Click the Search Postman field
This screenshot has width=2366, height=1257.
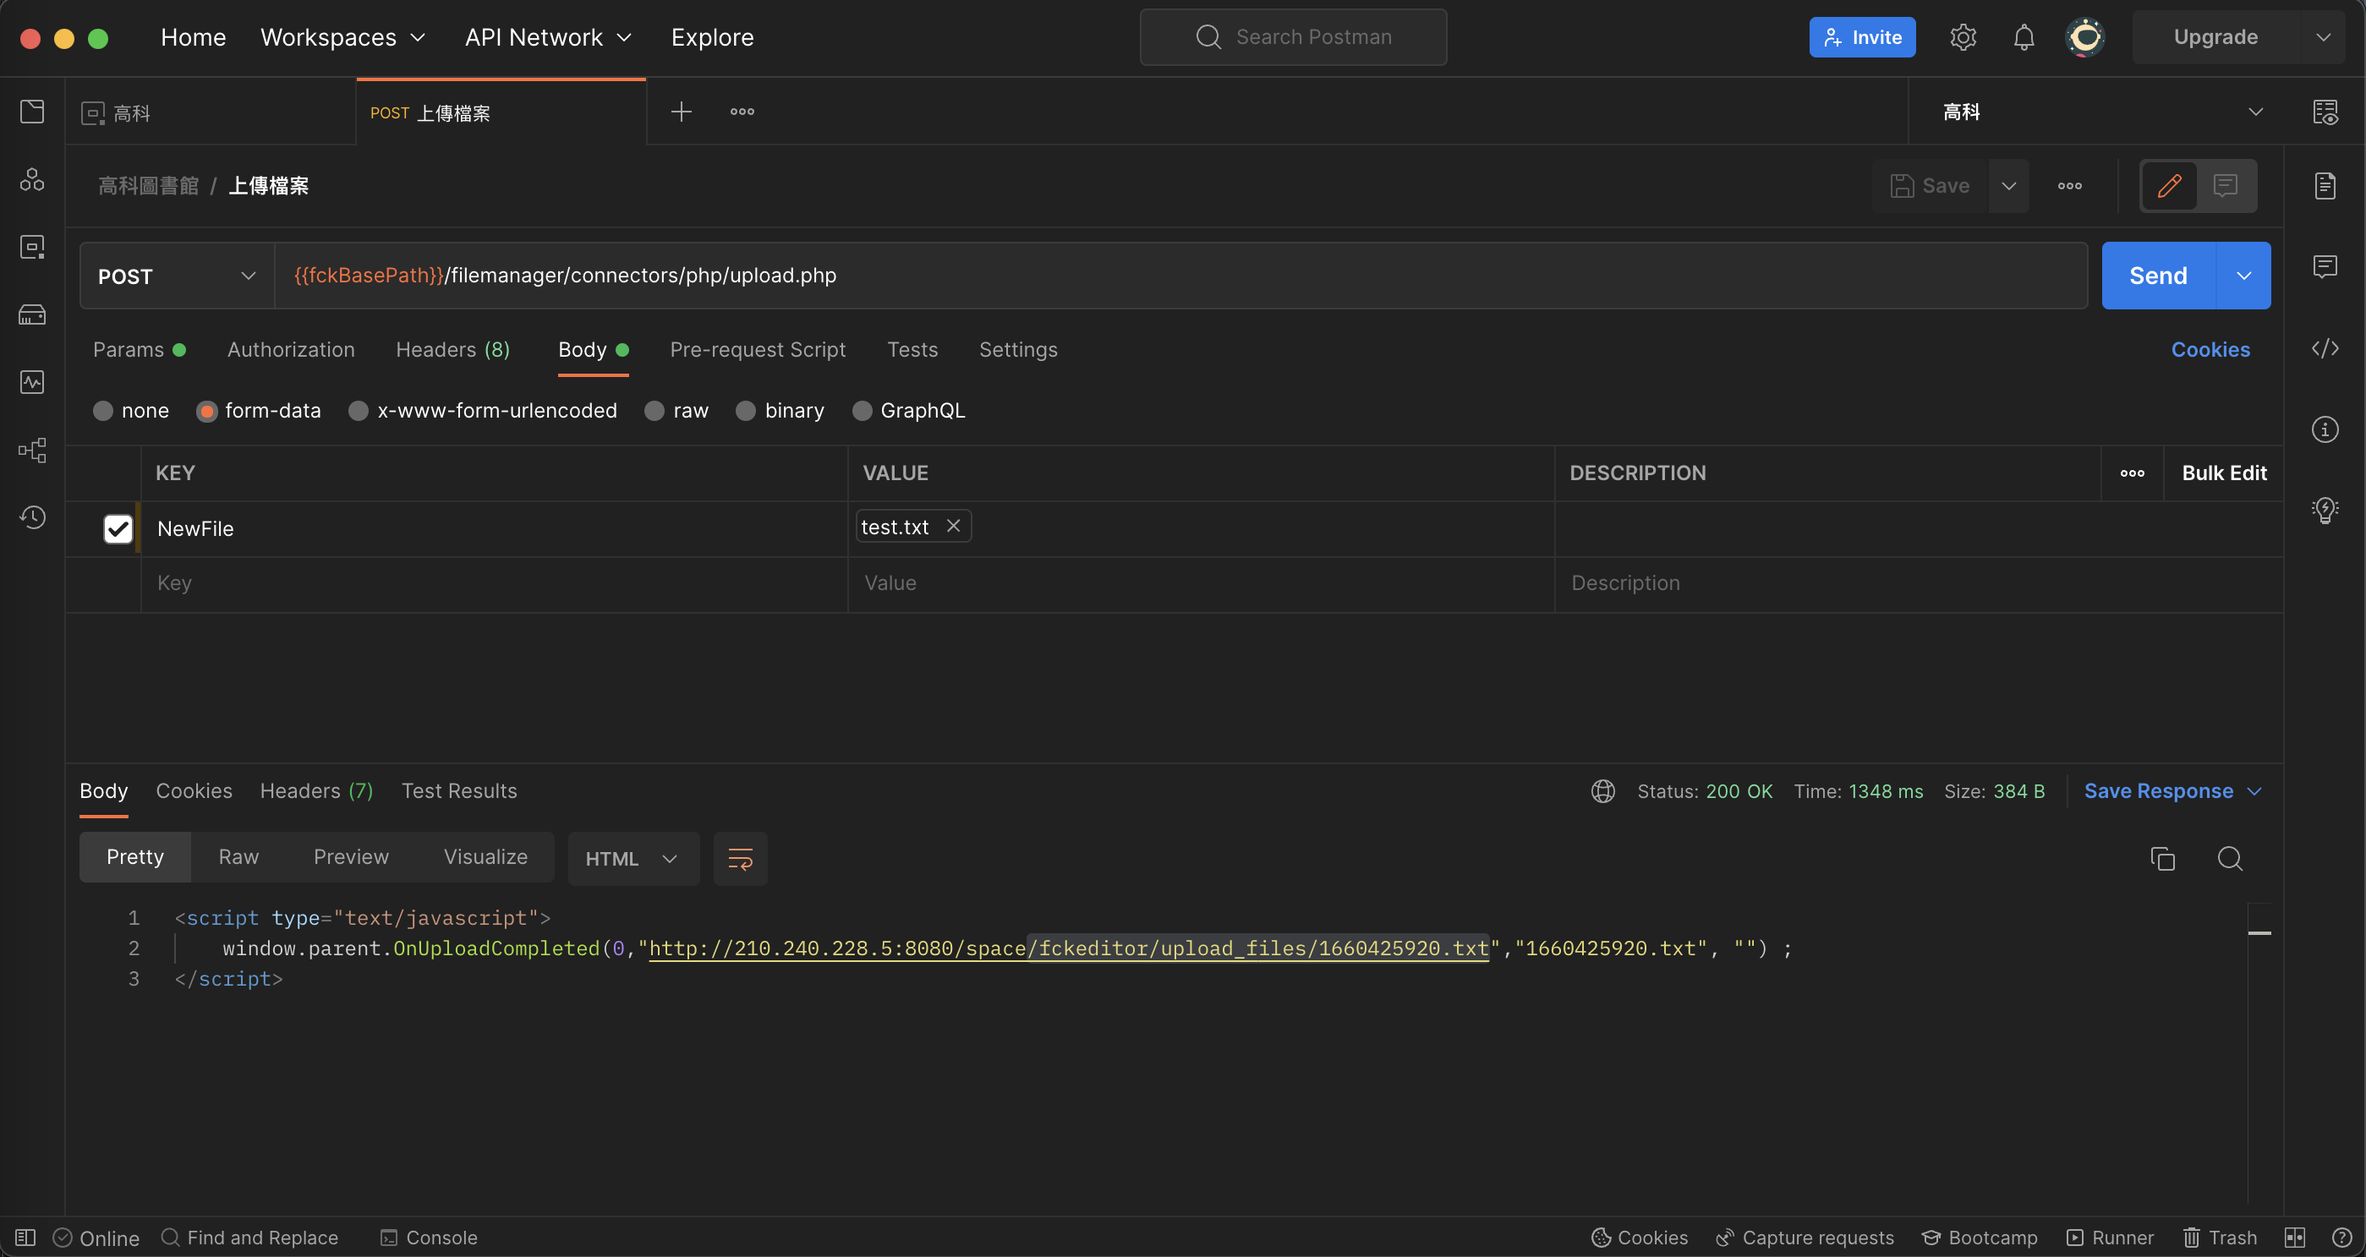click(x=1293, y=38)
